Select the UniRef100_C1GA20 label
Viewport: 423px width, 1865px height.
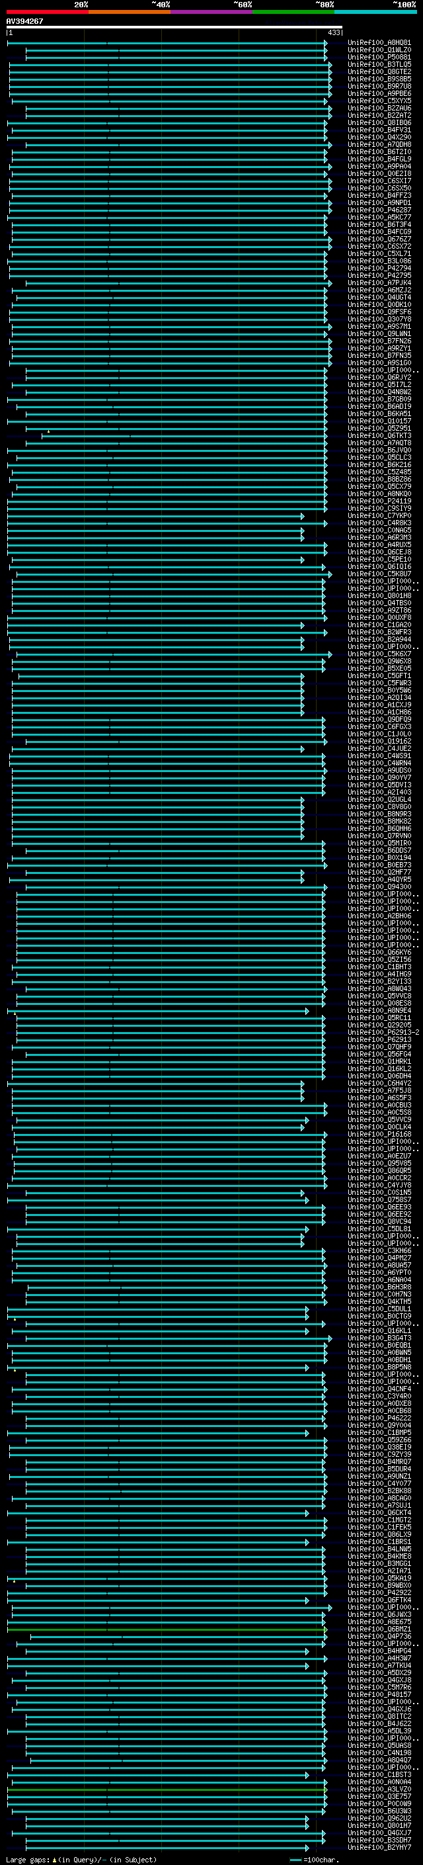(x=379, y=625)
